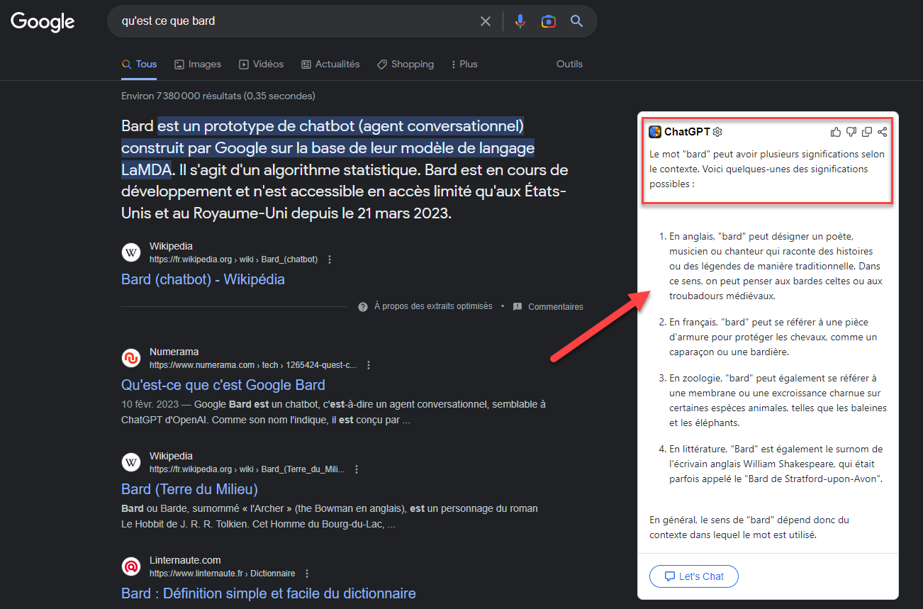The image size is (923, 609).
Task: Switch to the Actualités tab
Action: coord(330,64)
